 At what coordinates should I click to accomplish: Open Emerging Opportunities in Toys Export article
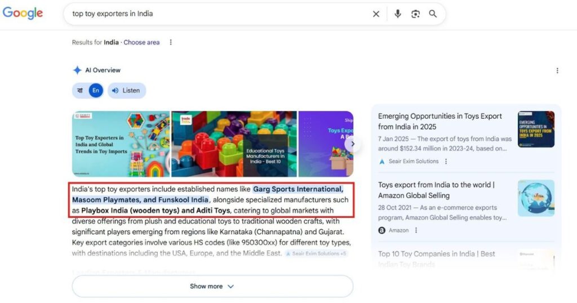pyautogui.click(x=440, y=121)
